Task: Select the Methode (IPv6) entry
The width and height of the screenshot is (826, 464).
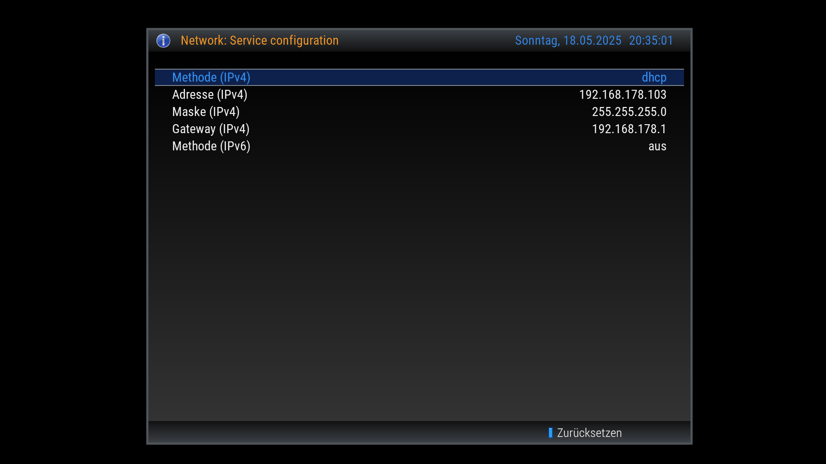Action: pos(211,146)
